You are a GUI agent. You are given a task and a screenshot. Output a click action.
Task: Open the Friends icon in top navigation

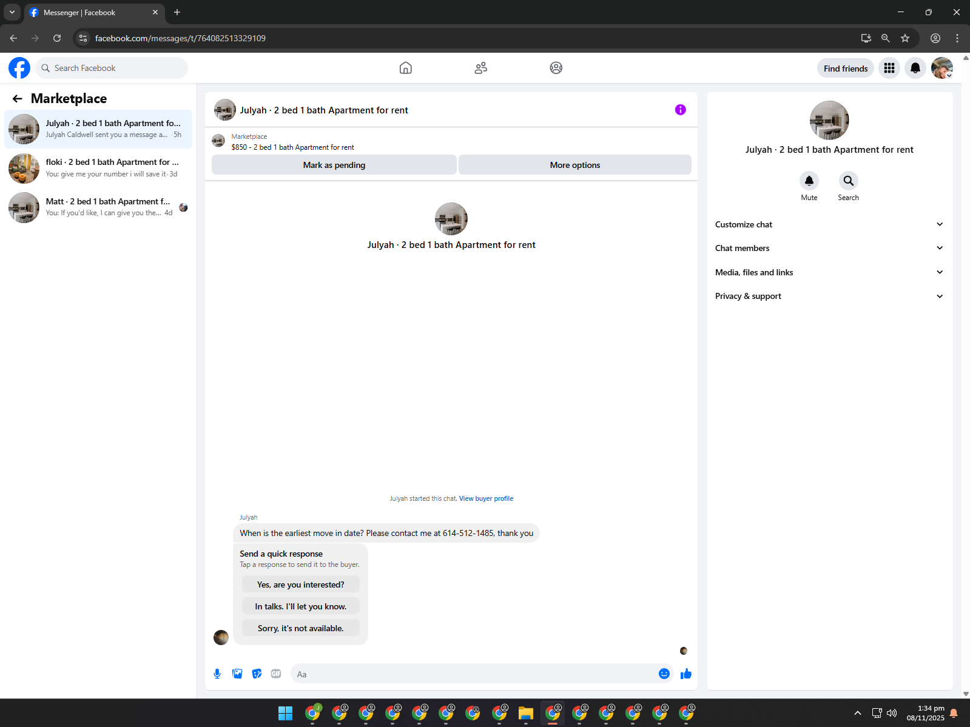(x=481, y=68)
